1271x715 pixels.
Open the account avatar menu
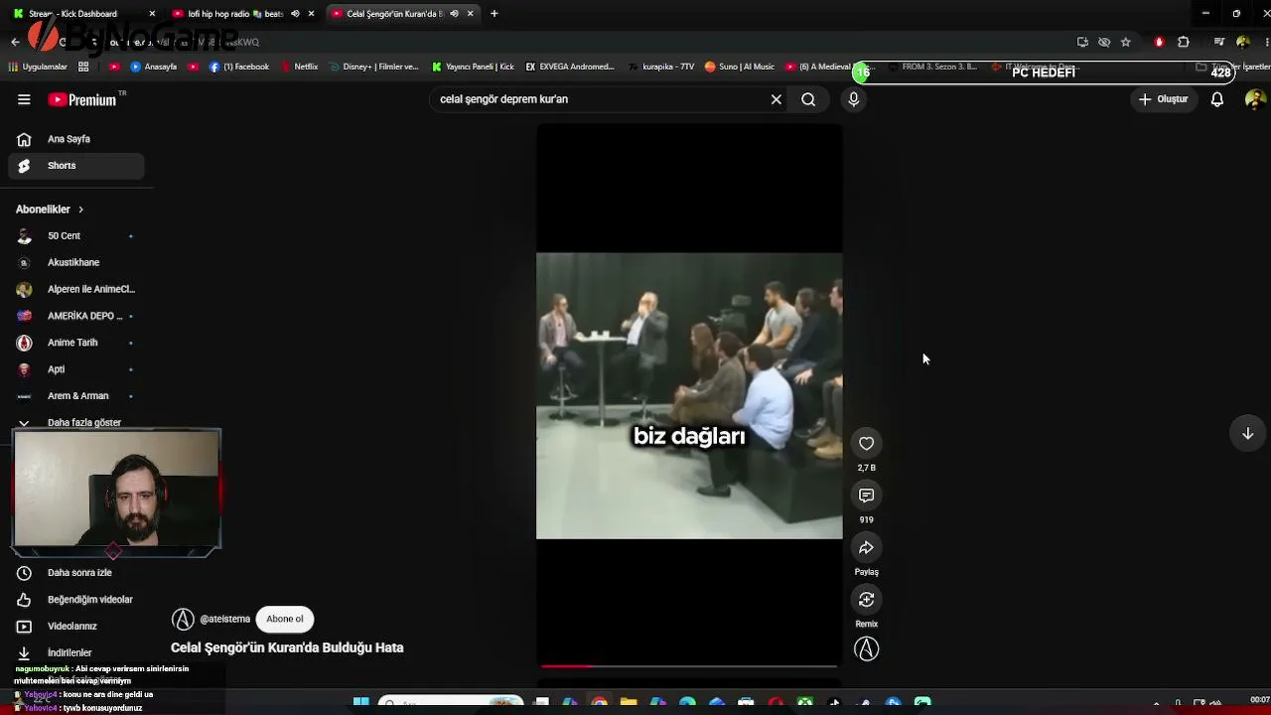1255,99
